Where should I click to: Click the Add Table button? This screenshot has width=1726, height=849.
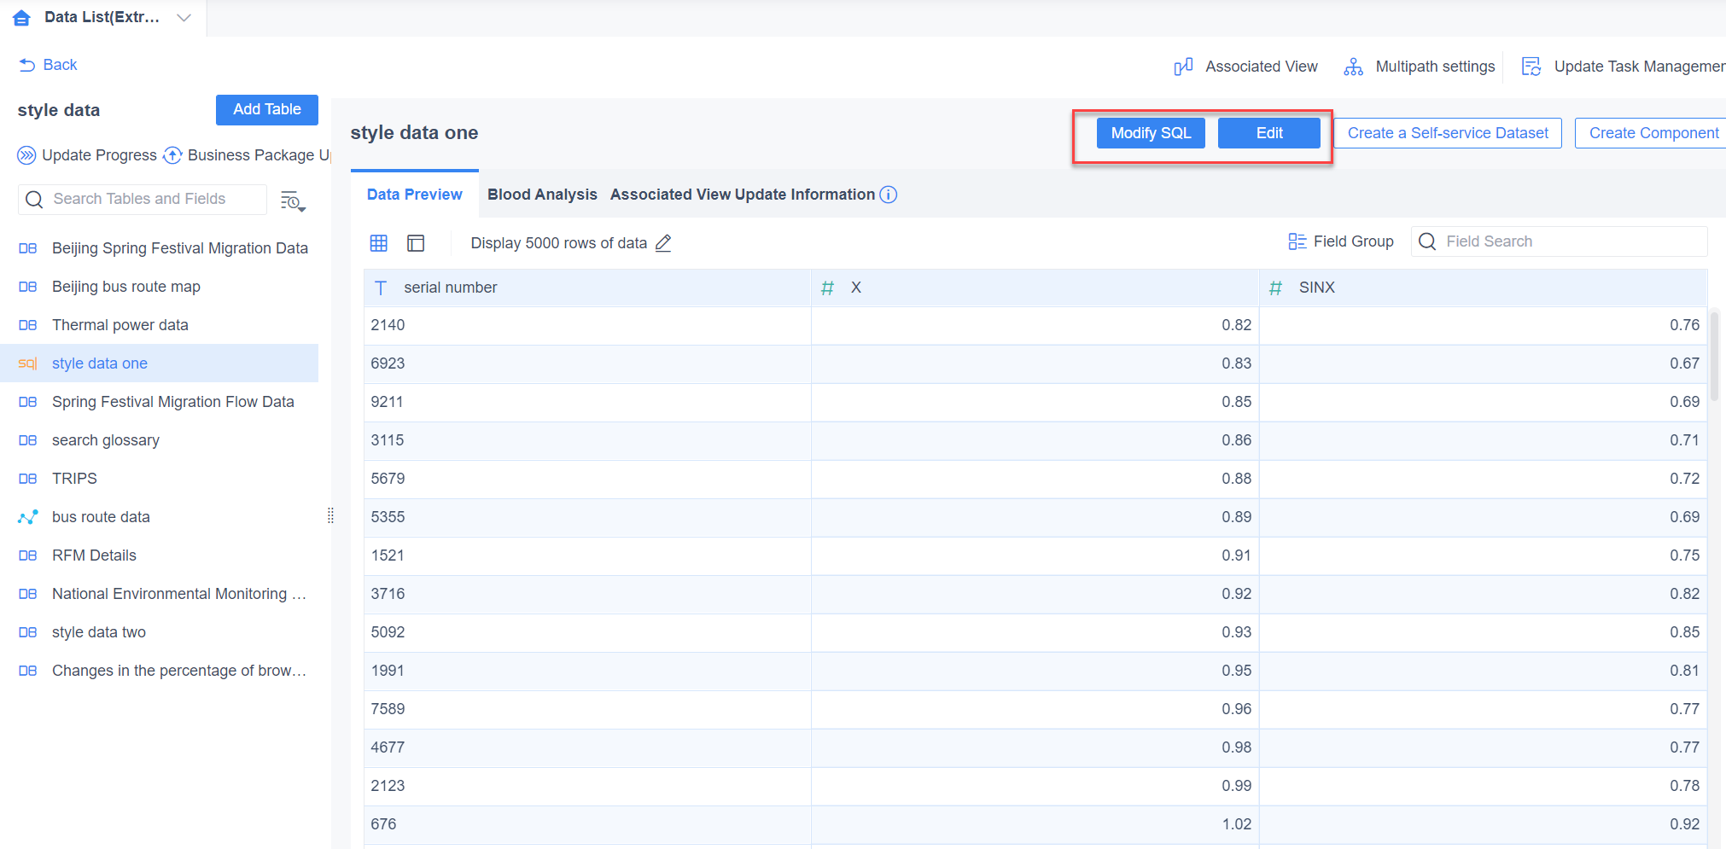[267, 109]
